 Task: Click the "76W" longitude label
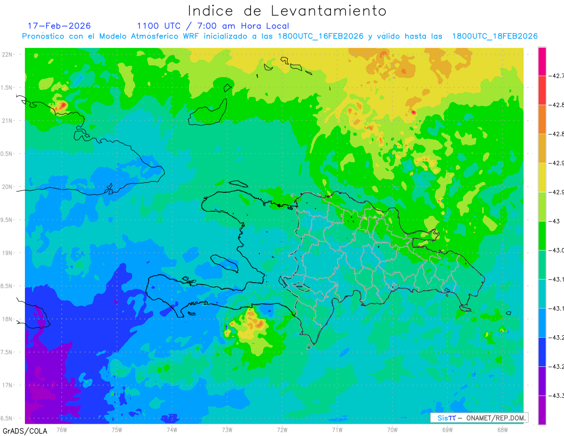click(62, 430)
